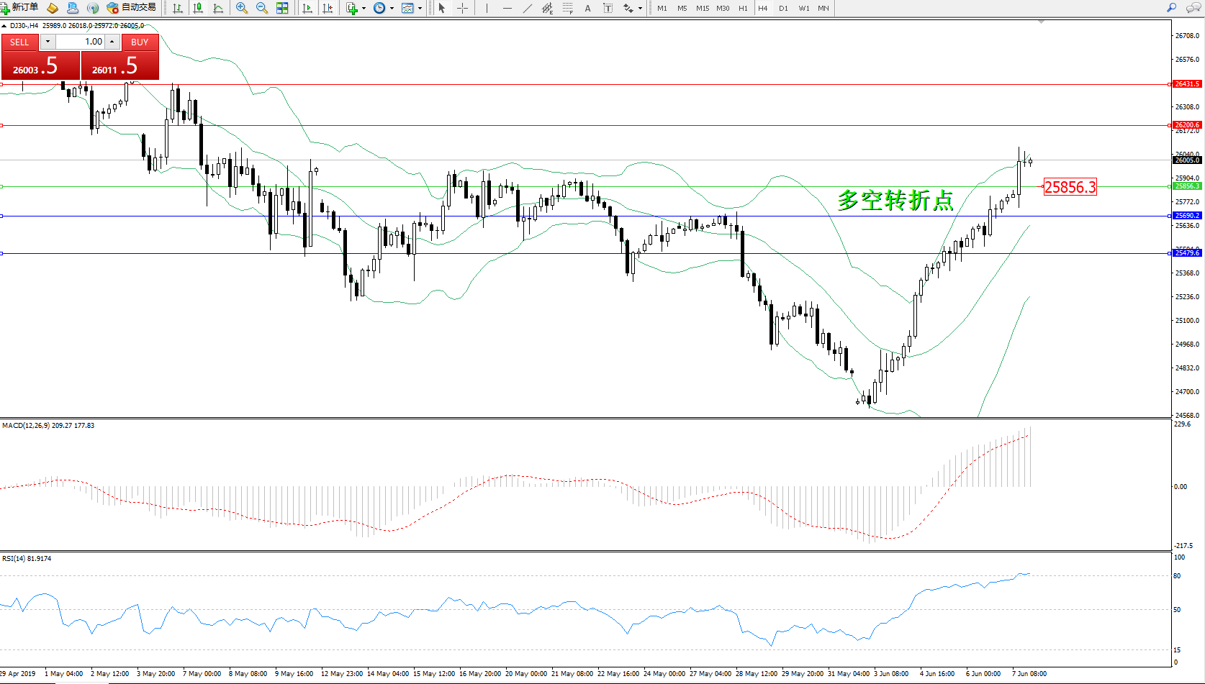
Task: Select the Trendline drawing tool
Action: coord(528,8)
